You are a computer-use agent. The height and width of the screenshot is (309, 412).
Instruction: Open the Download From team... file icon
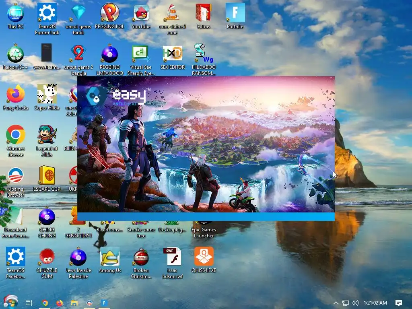(15, 222)
